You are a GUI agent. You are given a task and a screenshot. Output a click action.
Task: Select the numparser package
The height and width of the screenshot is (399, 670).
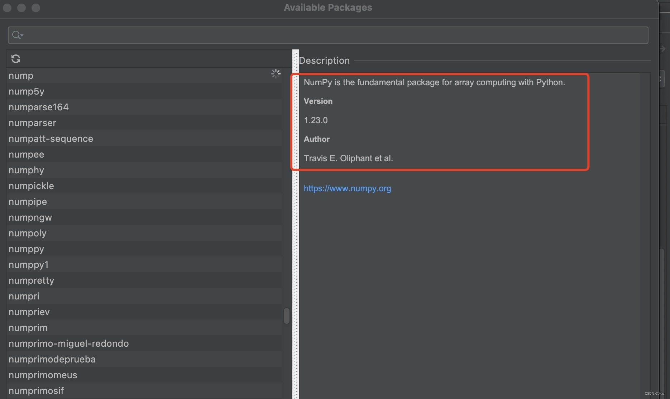pos(144,123)
